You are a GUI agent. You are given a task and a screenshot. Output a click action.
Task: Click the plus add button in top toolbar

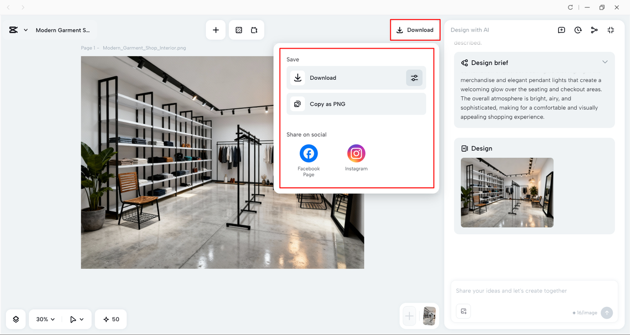coord(216,30)
